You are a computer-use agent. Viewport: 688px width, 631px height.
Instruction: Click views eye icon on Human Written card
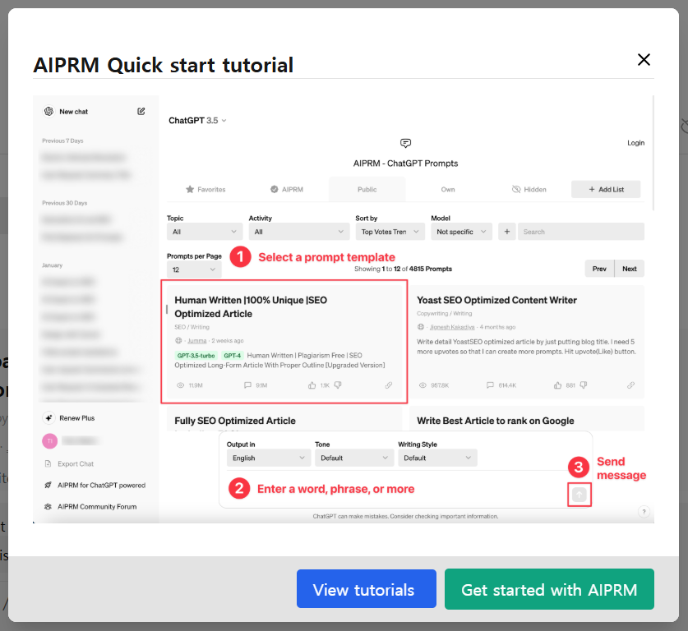180,385
